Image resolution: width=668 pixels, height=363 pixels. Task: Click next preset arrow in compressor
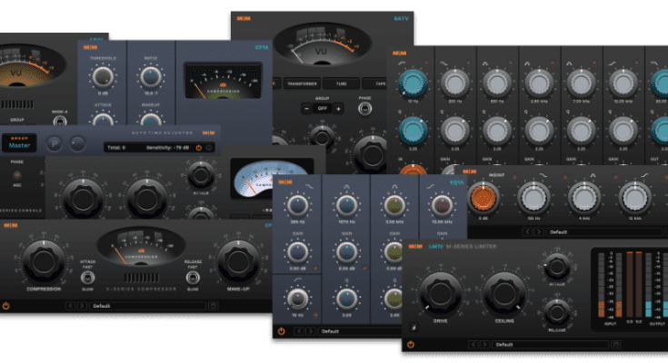click(82, 306)
